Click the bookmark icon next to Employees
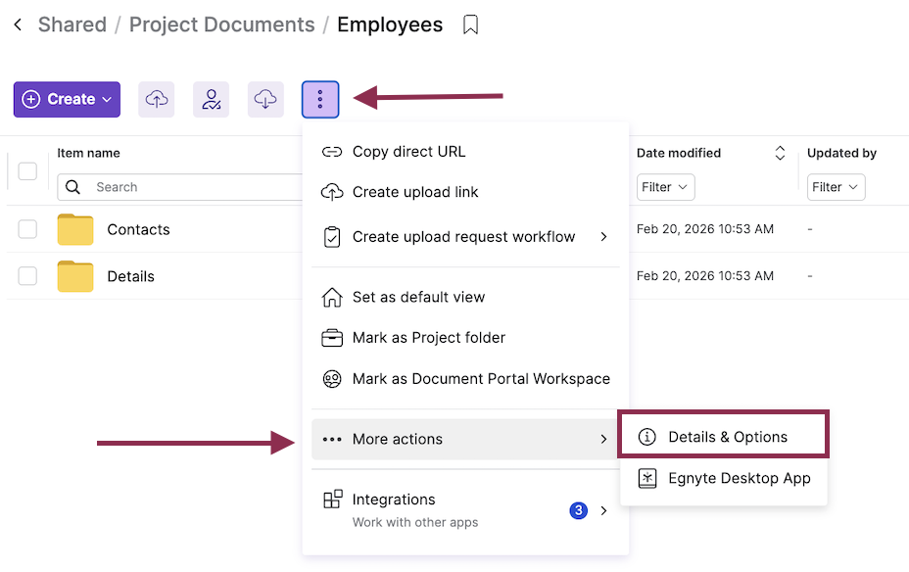 470,24
